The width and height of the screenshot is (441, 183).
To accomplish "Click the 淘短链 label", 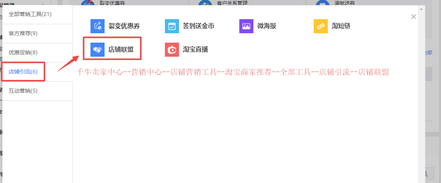I will (x=341, y=26).
